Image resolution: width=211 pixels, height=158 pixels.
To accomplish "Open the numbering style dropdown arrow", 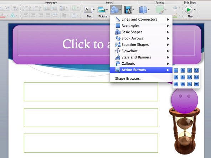I will (41, 8).
